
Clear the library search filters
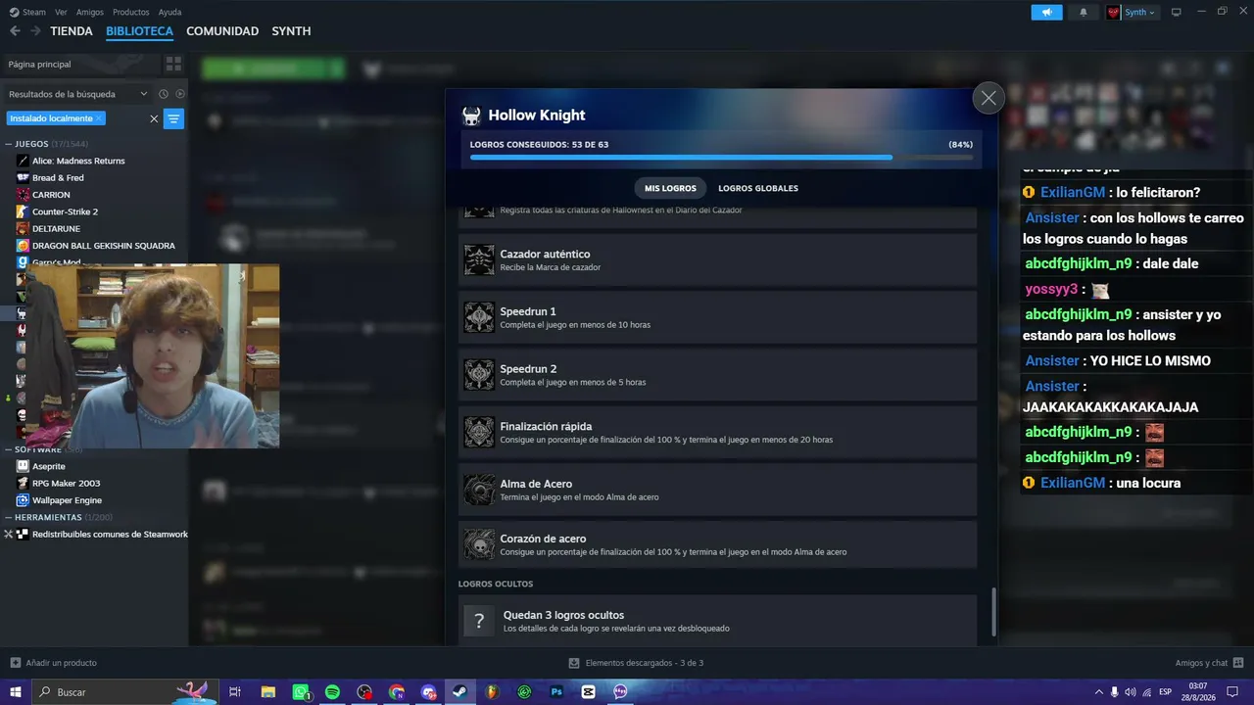(154, 118)
